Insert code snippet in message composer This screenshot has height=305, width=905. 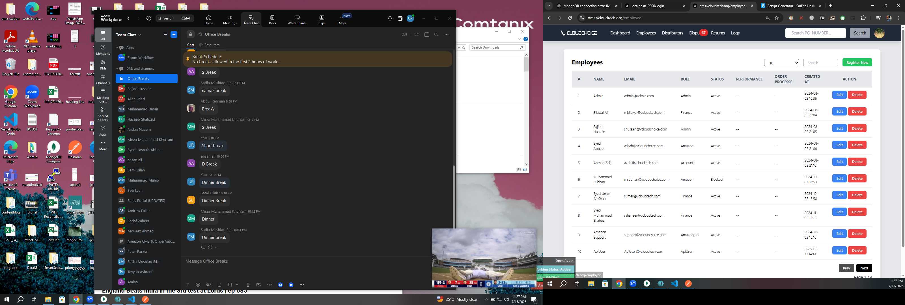pyautogui.click(x=270, y=285)
